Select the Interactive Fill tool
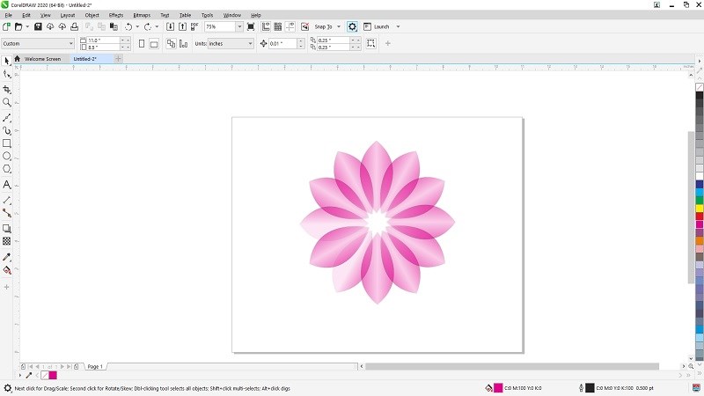704x396 pixels. coord(7,270)
